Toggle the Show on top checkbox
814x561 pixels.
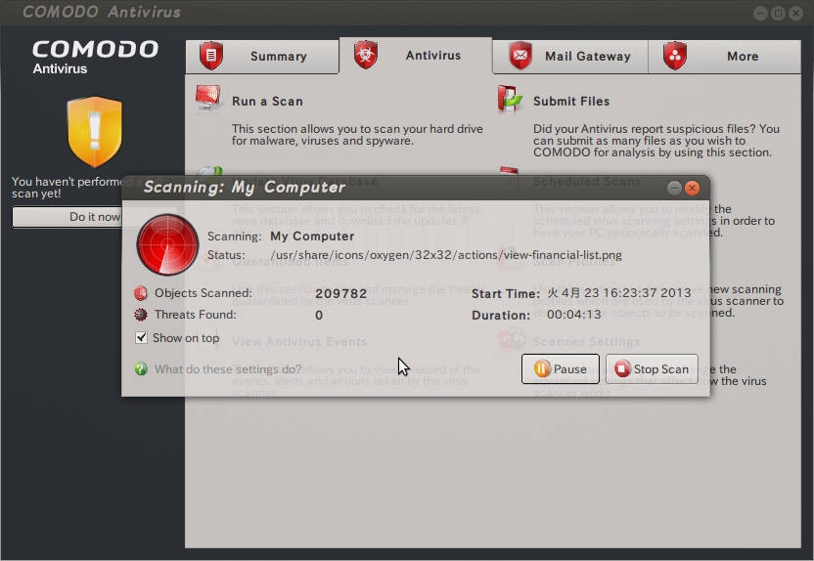pos(141,338)
